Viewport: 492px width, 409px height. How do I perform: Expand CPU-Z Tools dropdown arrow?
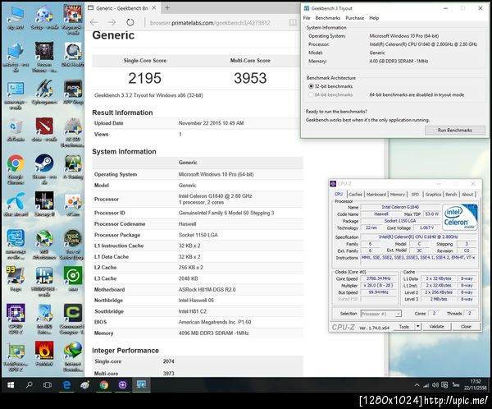[418, 327]
